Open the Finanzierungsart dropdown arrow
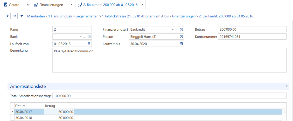293x121 pixels. click(173, 30)
